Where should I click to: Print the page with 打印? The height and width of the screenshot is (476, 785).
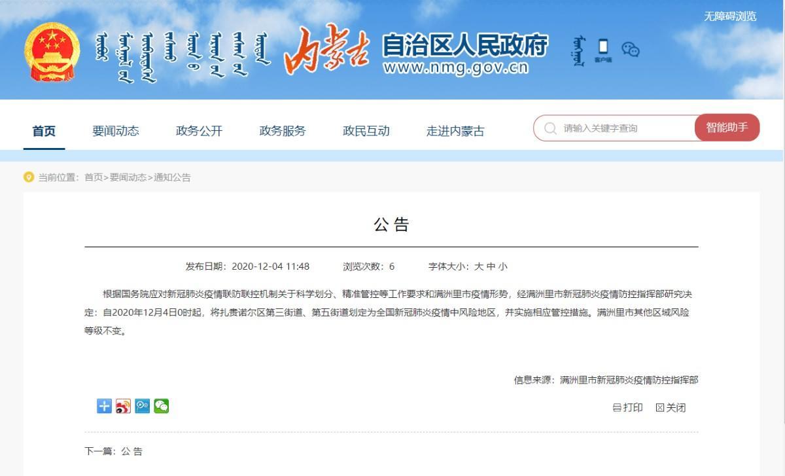tap(627, 407)
